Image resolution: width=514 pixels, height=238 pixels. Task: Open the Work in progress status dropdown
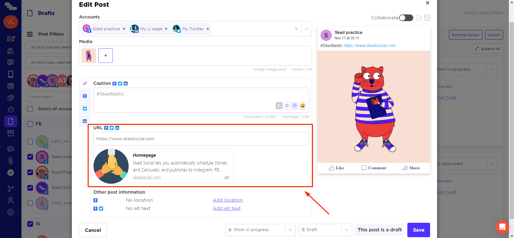click(x=261, y=230)
